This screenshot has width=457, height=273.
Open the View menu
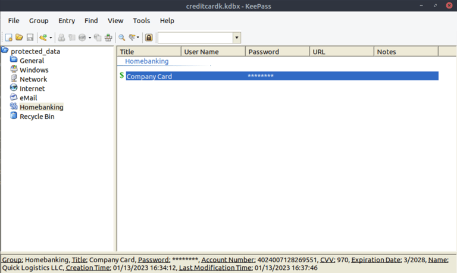(x=115, y=21)
